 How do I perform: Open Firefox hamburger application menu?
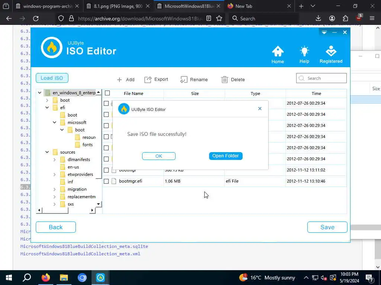click(372, 19)
